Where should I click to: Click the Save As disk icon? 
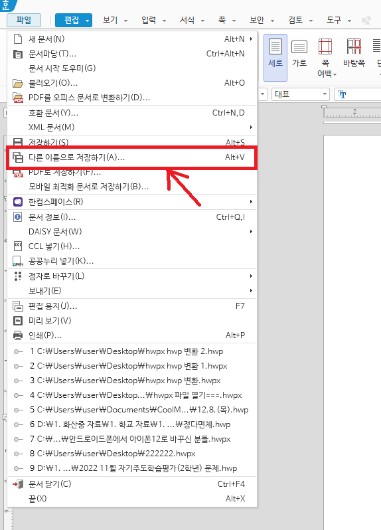[17, 157]
